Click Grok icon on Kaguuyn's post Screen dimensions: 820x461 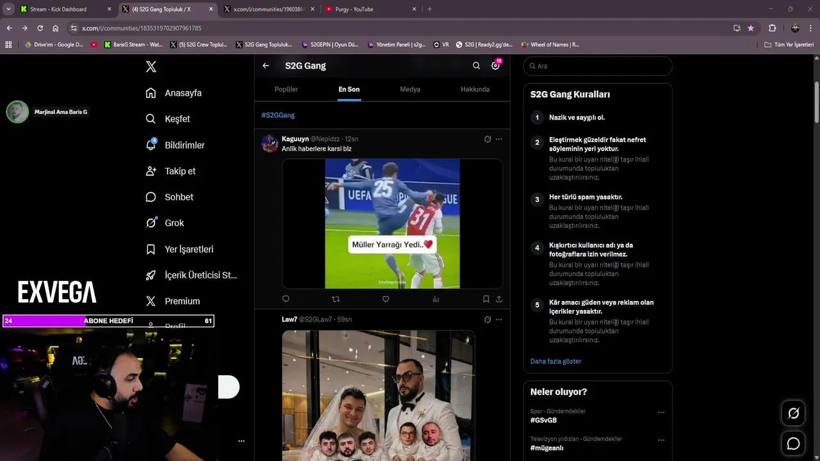coord(488,139)
